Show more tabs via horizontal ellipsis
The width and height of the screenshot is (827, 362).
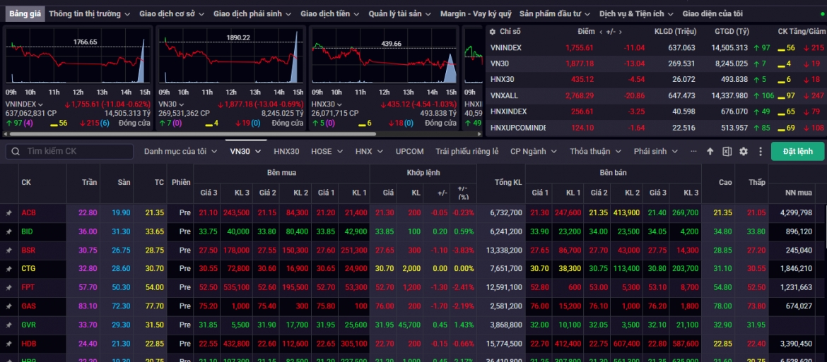coord(693,152)
